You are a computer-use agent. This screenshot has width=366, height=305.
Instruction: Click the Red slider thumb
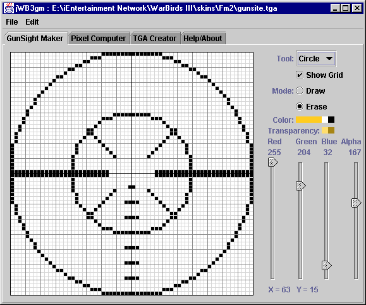(x=272, y=162)
